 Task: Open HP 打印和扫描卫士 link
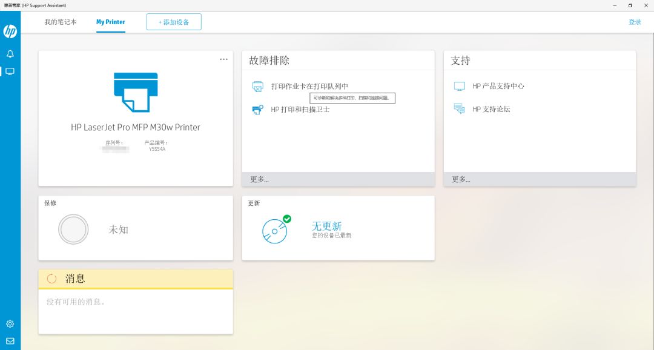[300, 110]
